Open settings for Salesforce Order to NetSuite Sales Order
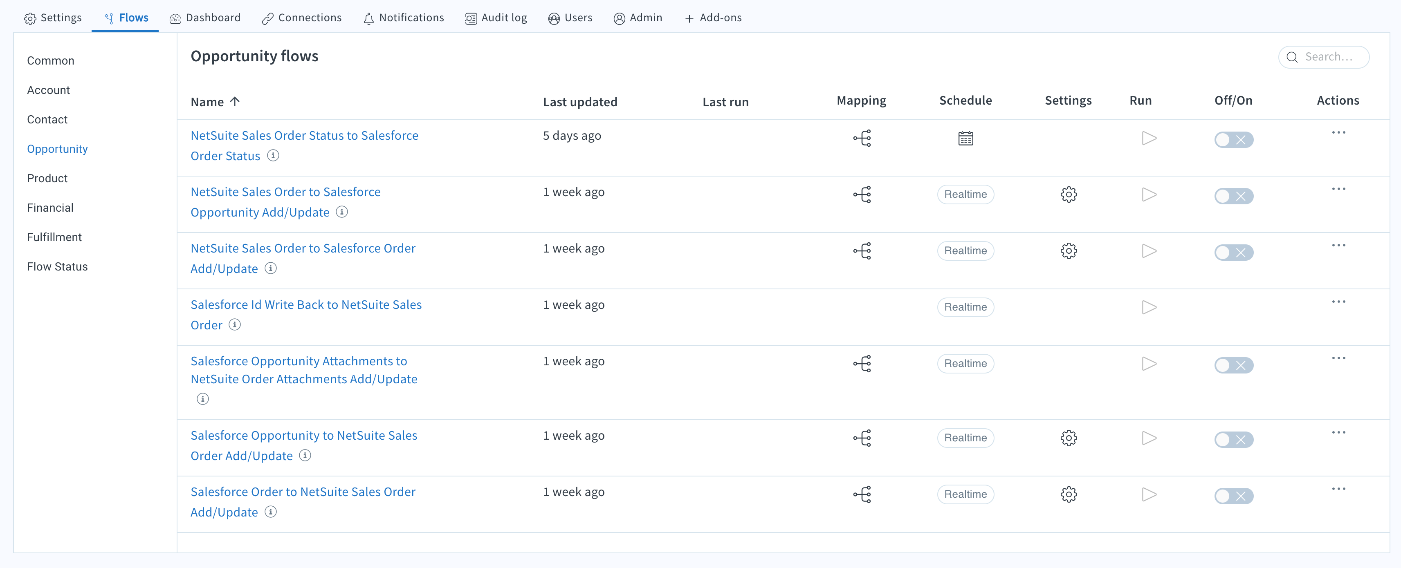 point(1069,494)
